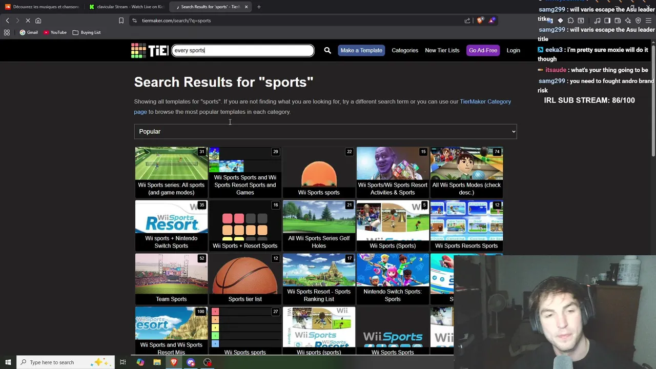Open the extensions puzzle icon
Screen dimensions: 656x369
point(570,20)
